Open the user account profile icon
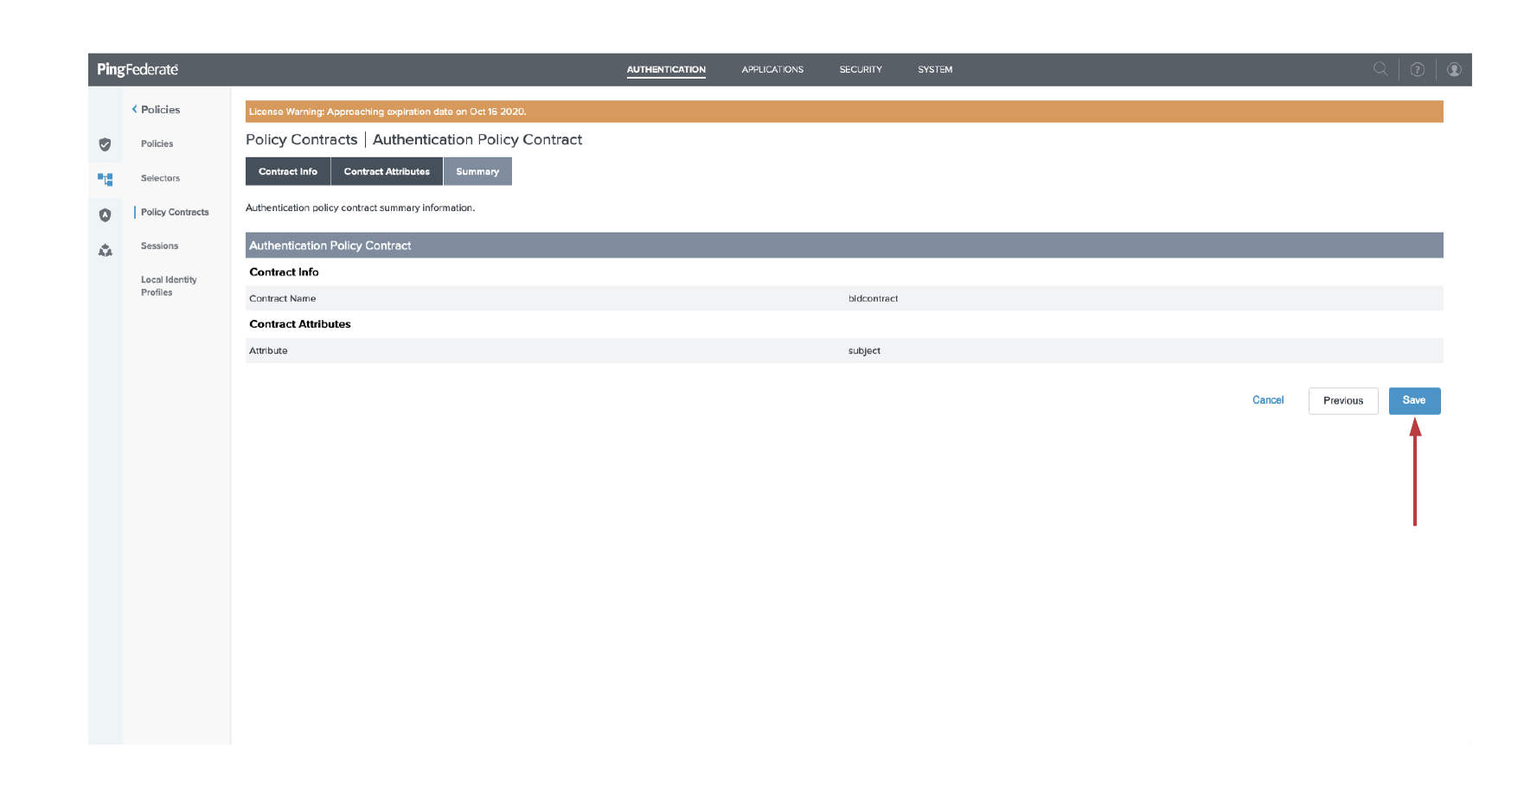Image resolution: width=1524 pixels, height=798 pixels. [1454, 70]
